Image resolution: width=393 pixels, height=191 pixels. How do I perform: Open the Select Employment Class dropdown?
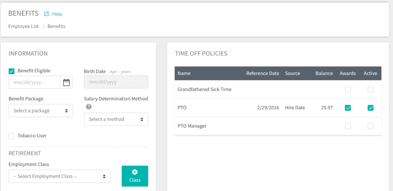59,176
